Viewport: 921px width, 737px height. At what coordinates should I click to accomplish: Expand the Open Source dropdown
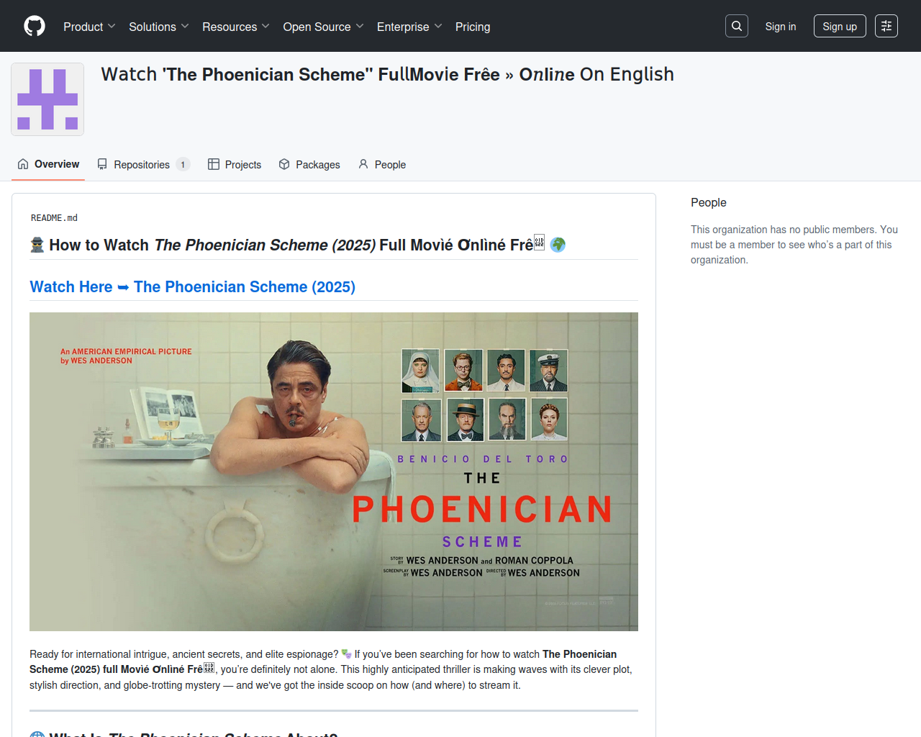point(324,27)
